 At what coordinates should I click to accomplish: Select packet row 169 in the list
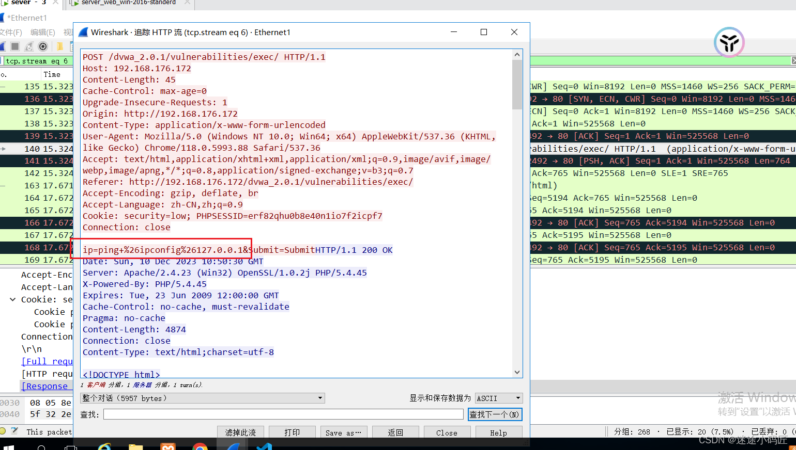pyautogui.click(x=36, y=260)
